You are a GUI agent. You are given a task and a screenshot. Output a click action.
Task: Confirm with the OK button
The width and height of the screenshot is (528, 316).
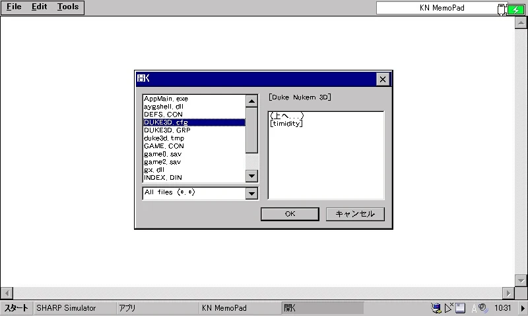click(290, 214)
